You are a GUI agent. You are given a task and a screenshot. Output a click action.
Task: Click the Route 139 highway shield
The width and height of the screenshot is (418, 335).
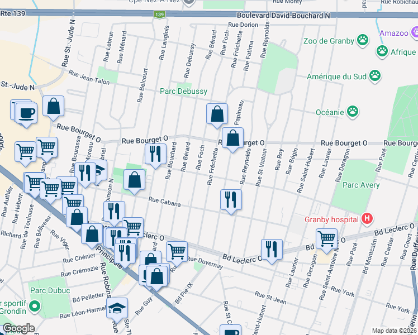pyautogui.click(x=159, y=15)
